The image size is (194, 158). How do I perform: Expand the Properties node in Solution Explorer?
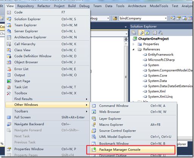click(x=133, y=44)
